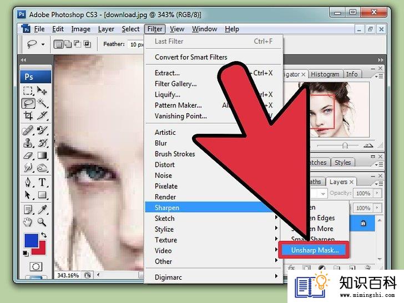Select the Lasso tool in toolbox
This screenshot has height=303, width=404.
click(28, 103)
